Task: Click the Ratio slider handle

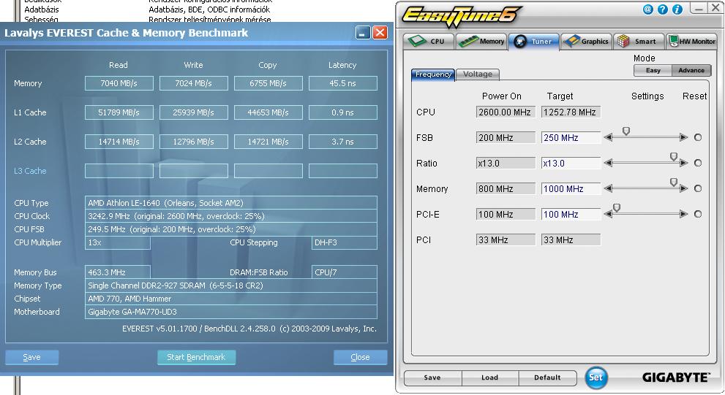Action: [x=674, y=157]
